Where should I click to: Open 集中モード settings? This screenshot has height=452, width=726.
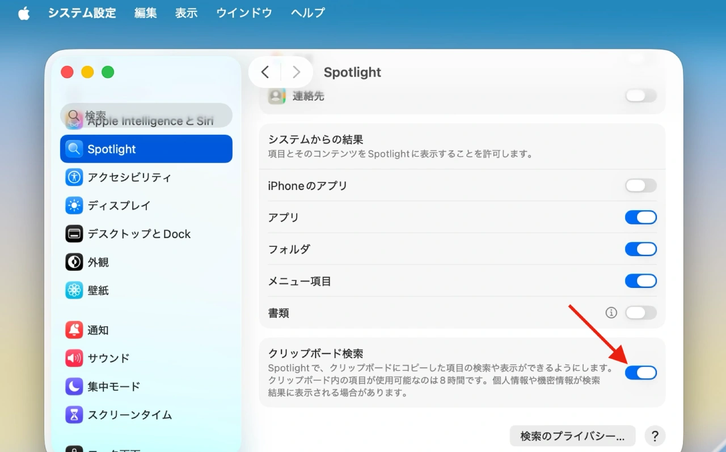(x=112, y=386)
